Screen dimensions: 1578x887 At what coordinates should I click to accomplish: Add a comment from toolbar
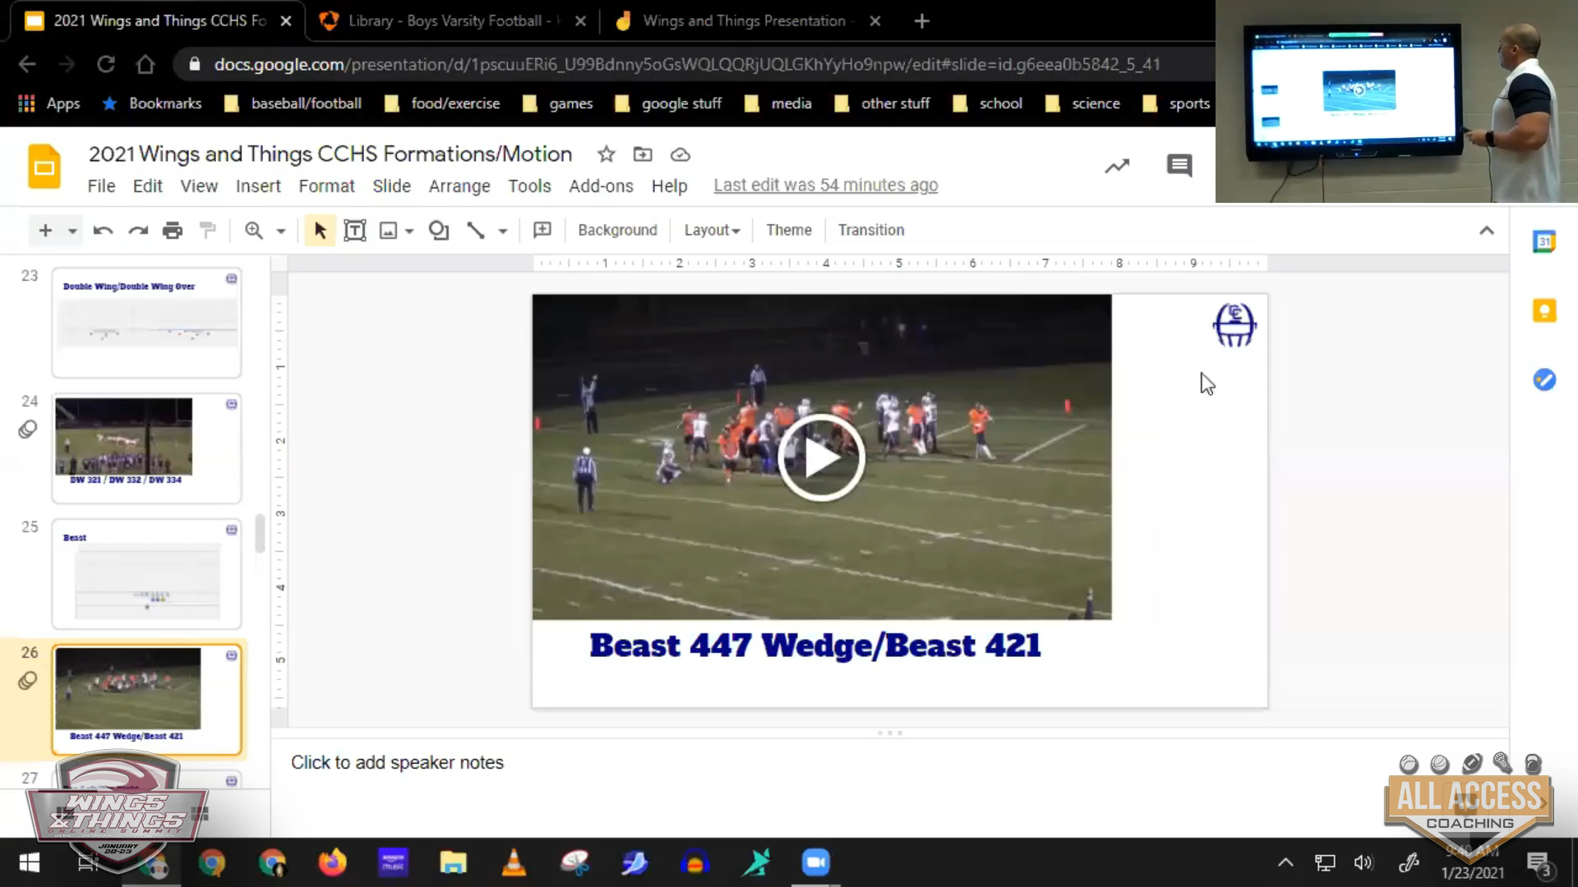point(542,231)
